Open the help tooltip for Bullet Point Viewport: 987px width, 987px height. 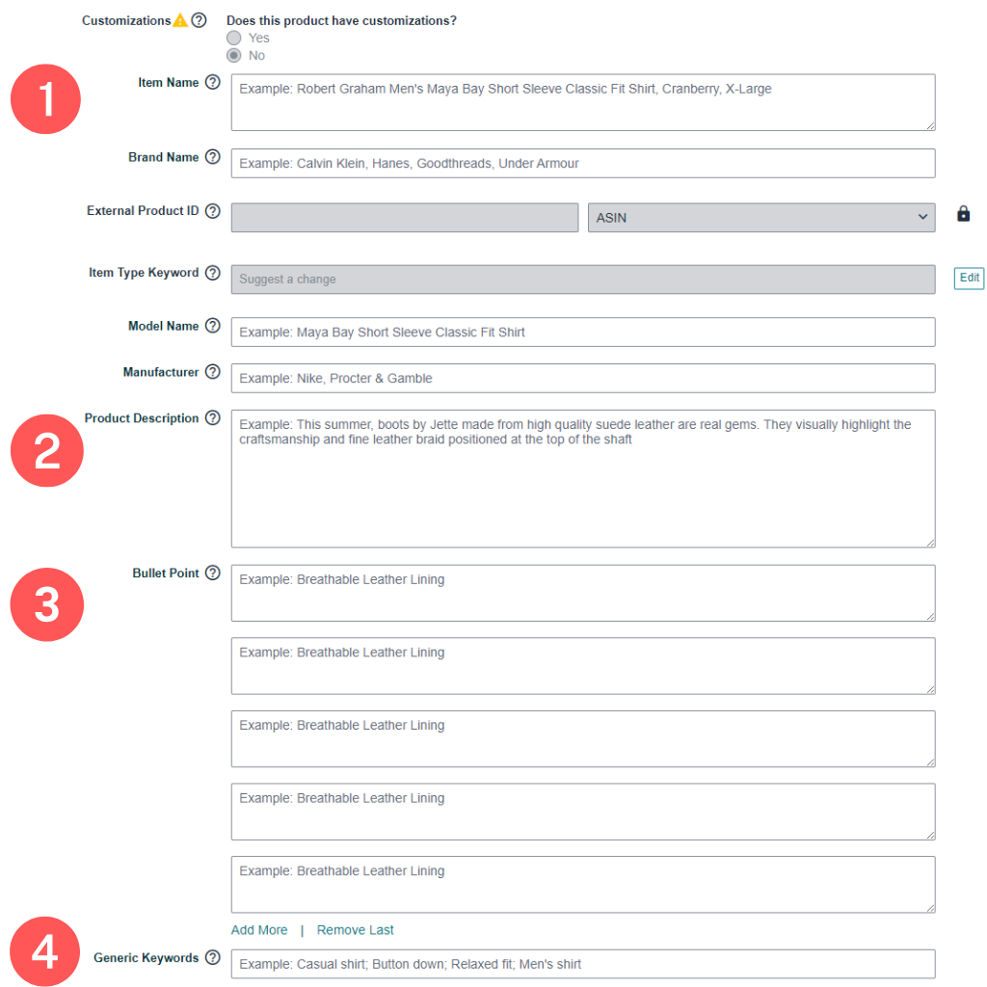[x=213, y=572]
